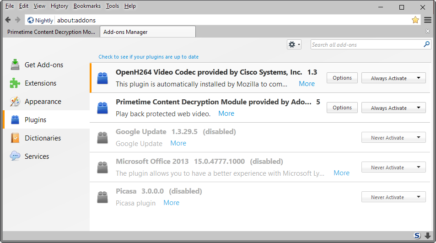
Task: Click the grey Microsoft Office plugin icon
Action: [102, 167]
